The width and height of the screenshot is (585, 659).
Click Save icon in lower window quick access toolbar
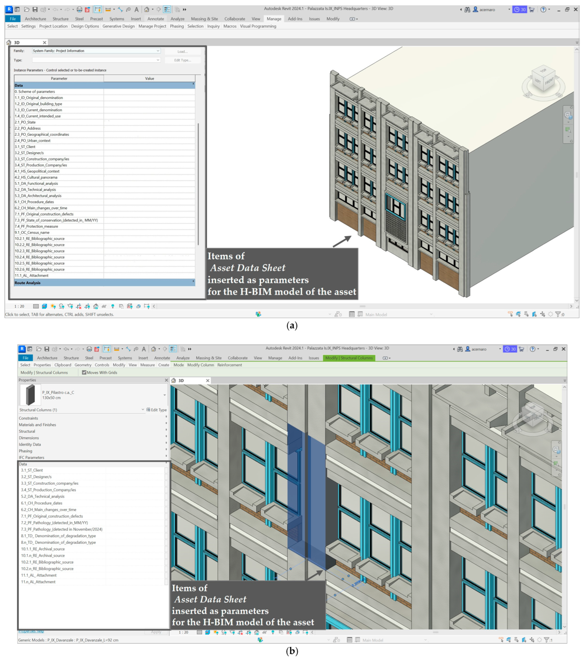47,349
